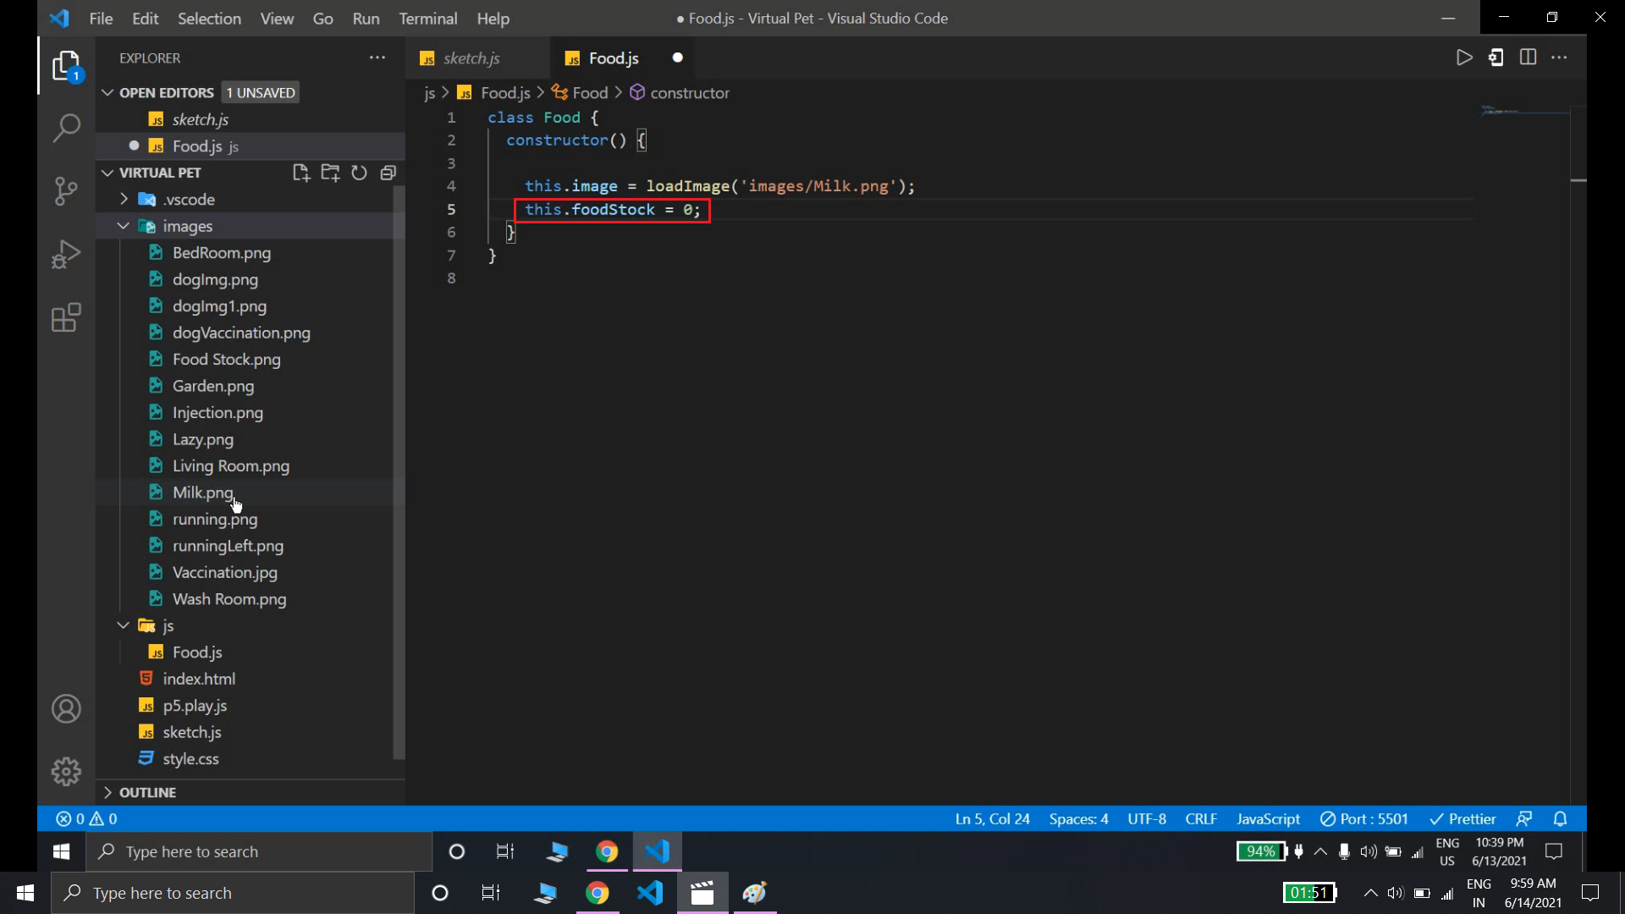Screen dimensions: 1625x914
Task: Click the New File icon in explorer
Action: 300,173
